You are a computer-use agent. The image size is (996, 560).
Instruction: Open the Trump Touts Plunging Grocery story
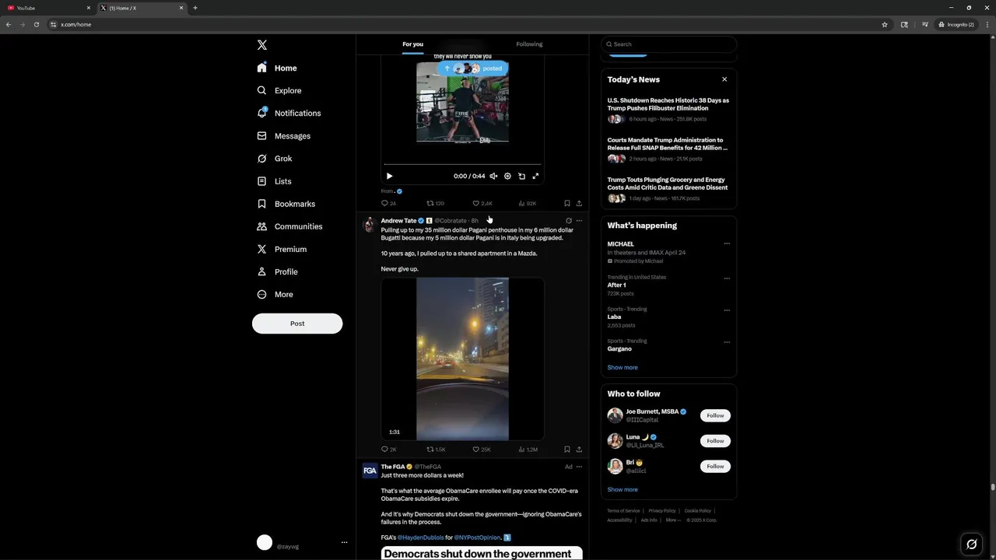[x=668, y=191]
